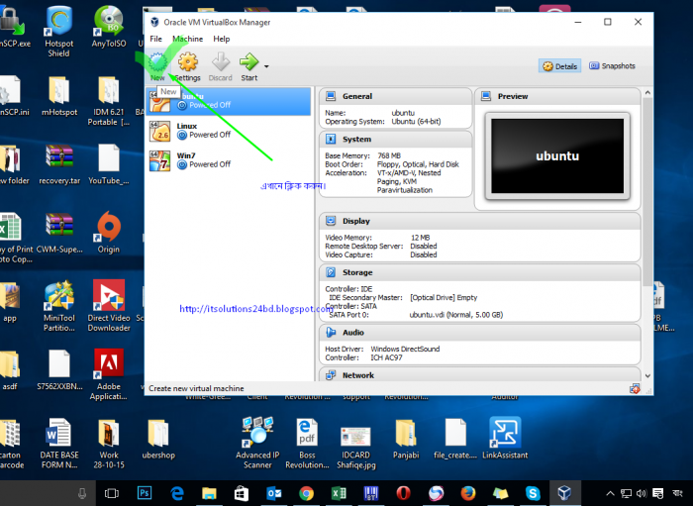The width and height of the screenshot is (693, 506).
Task: Click VirtualBox cube icon on taskbar
Action: point(564,493)
